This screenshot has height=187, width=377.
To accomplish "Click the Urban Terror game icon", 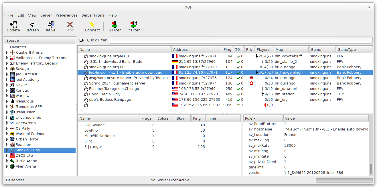I will click(12, 139).
